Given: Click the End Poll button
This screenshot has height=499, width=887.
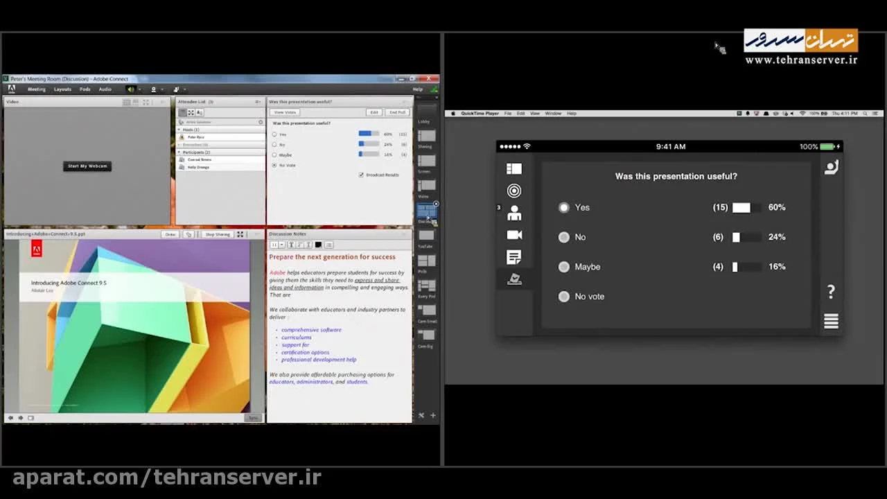Looking at the screenshot, I should pos(398,112).
